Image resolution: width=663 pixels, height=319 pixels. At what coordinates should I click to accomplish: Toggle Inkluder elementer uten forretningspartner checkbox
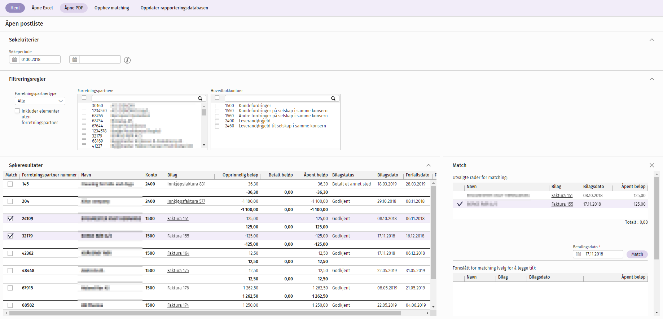coord(17,111)
